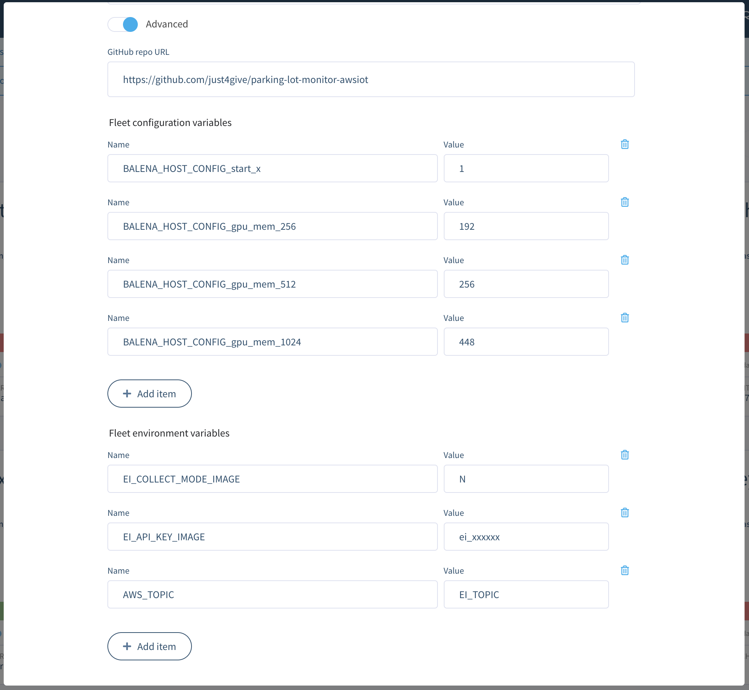Add item under Fleet configuration variables
This screenshot has height=690, width=749.
tap(149, 394)
